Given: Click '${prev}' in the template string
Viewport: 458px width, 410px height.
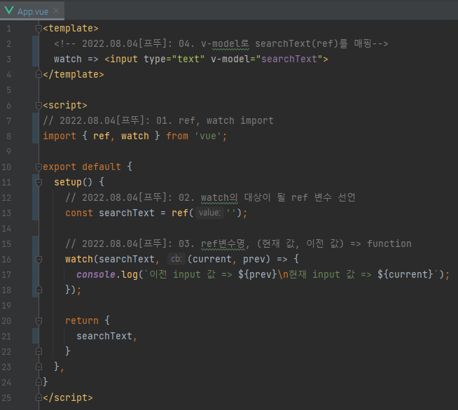Looking at the screenshot, I should (257, 274).
